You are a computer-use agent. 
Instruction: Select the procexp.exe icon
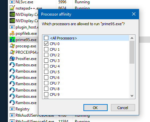coord(12,46)
